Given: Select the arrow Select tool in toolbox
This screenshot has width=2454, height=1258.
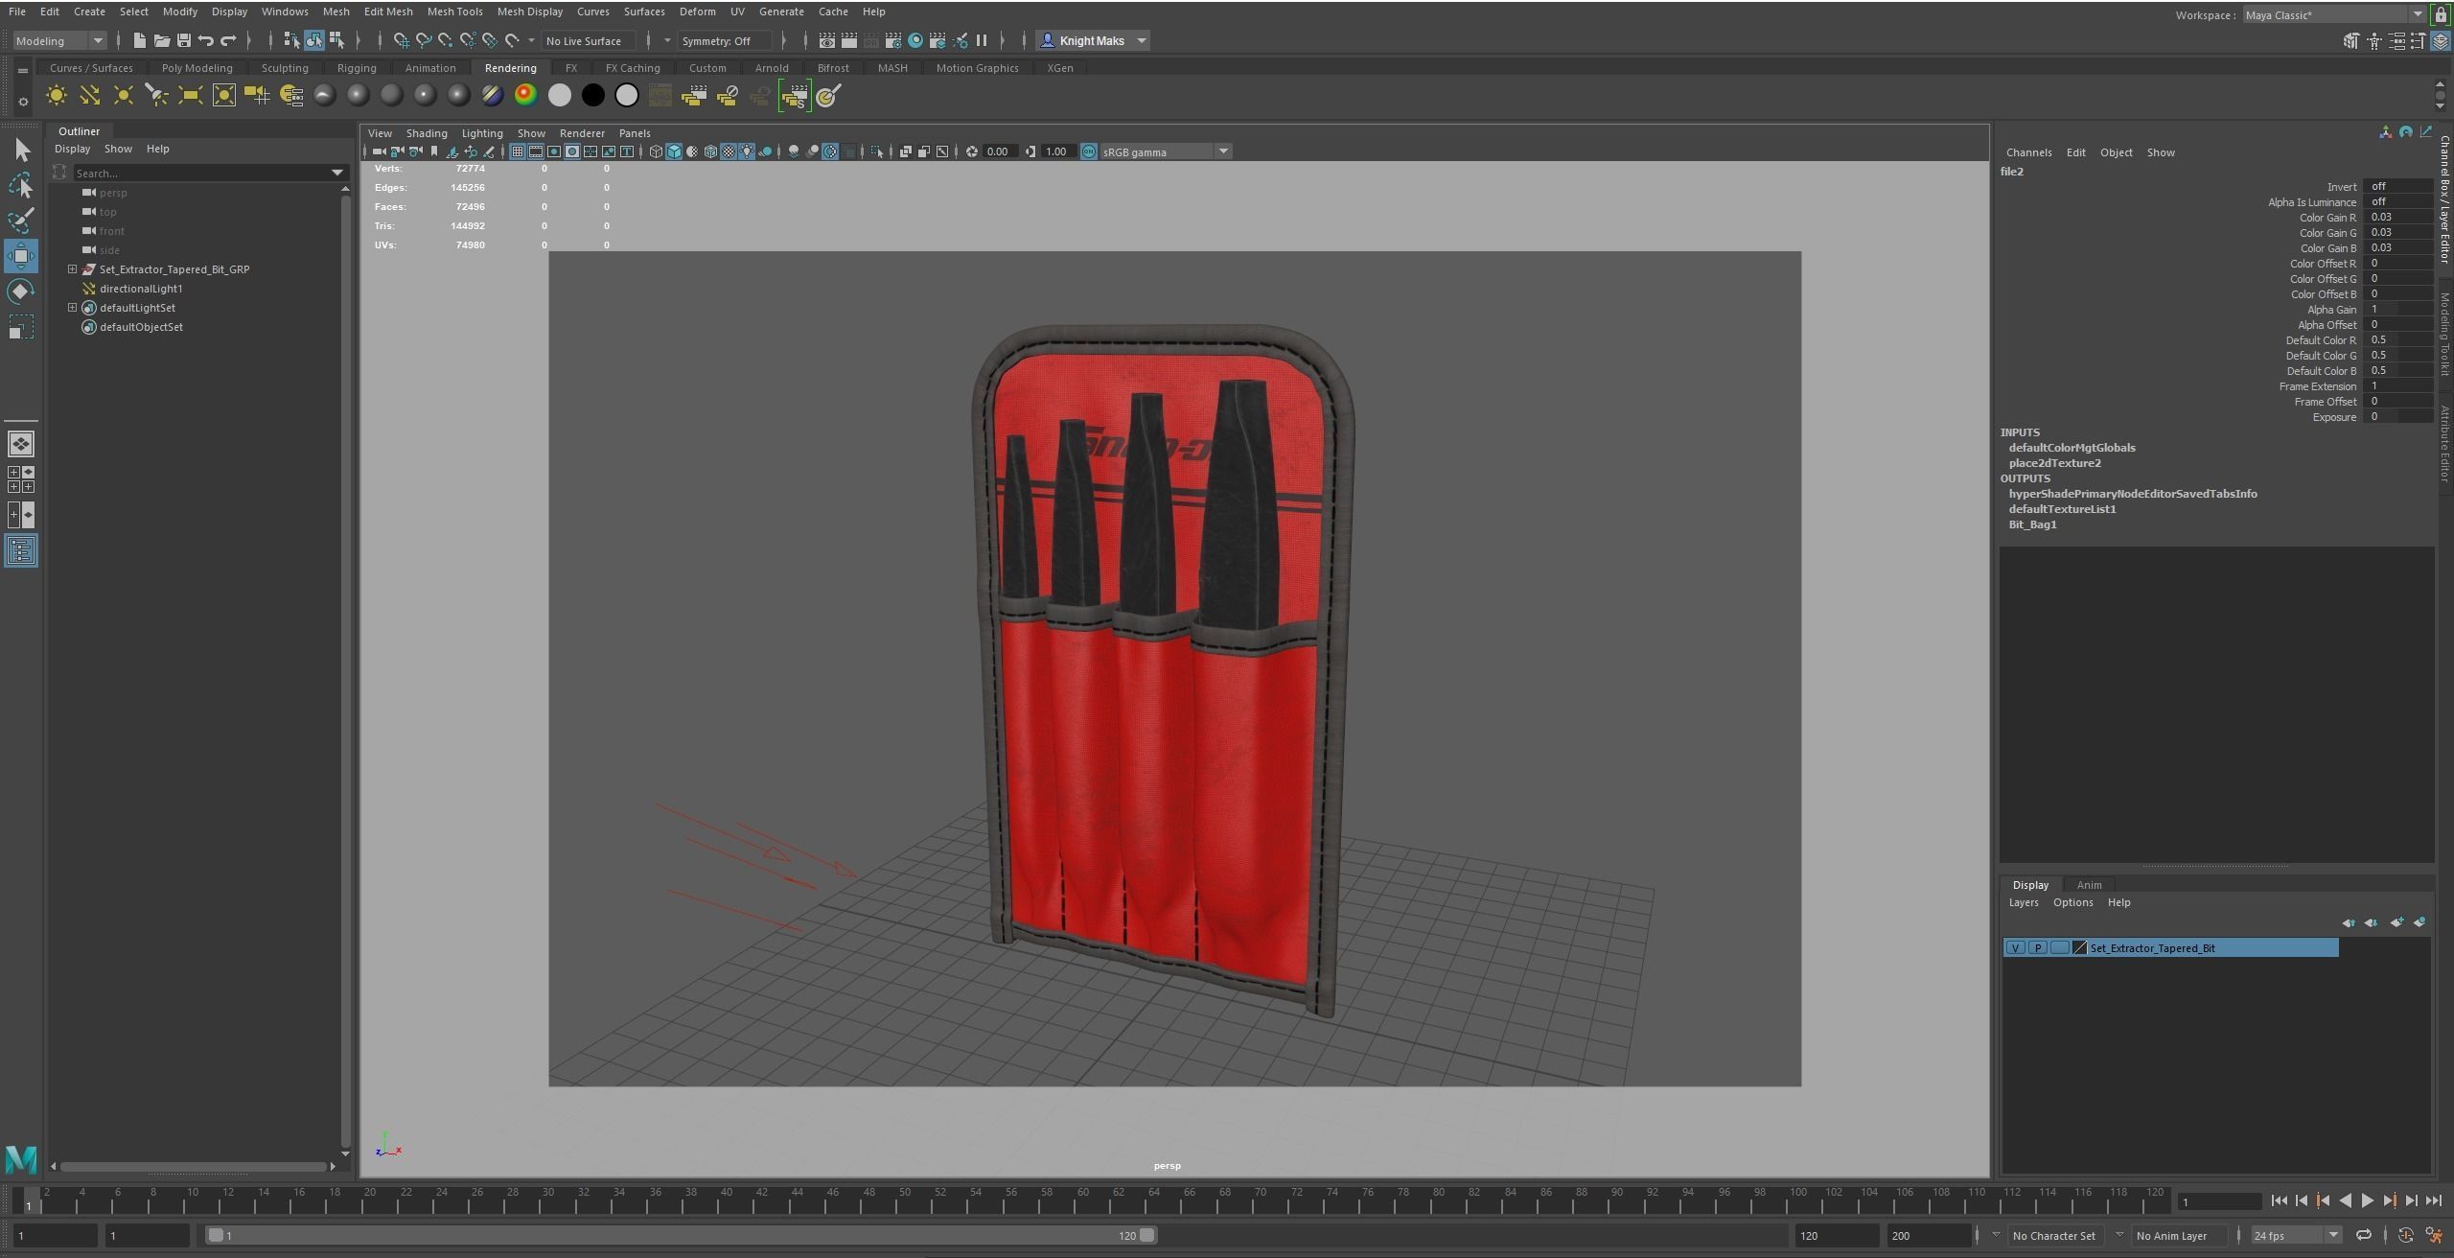Looking at the screenshot, I should pyautogui.click(x=21, y=150).
